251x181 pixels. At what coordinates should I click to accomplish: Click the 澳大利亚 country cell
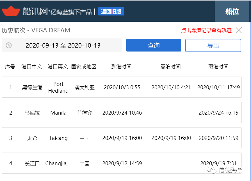(85, 88)
